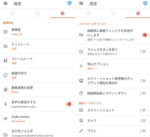Switch to screenshots tab on left screen
Screen dimensions: 150x137
tap(37, 13)
